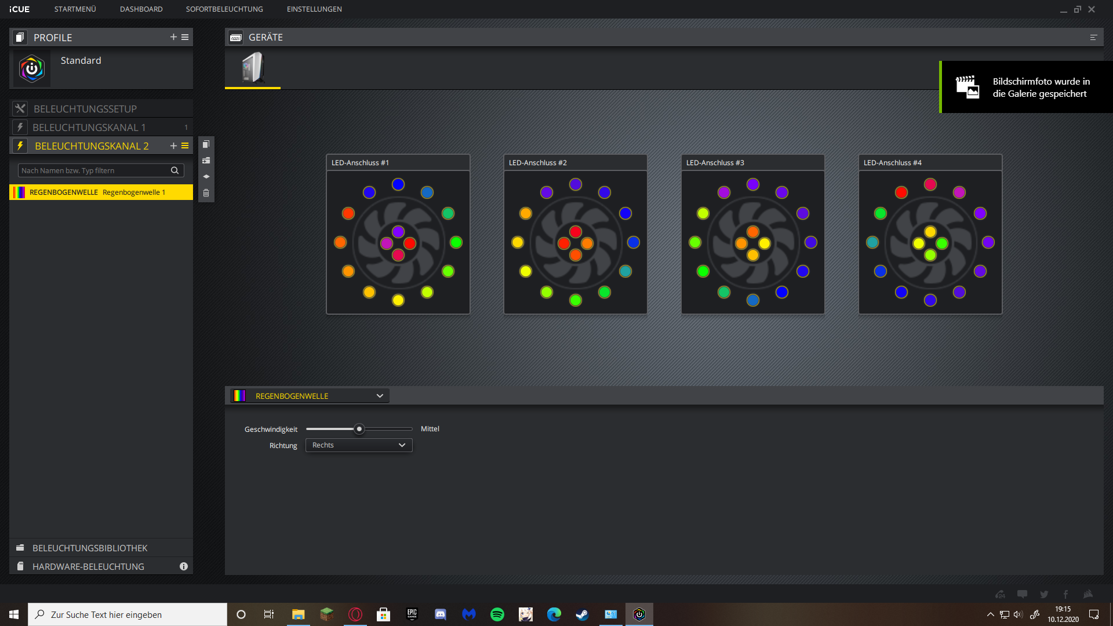Open the Einstellungen menu
1113x626 pixels.
314,9
